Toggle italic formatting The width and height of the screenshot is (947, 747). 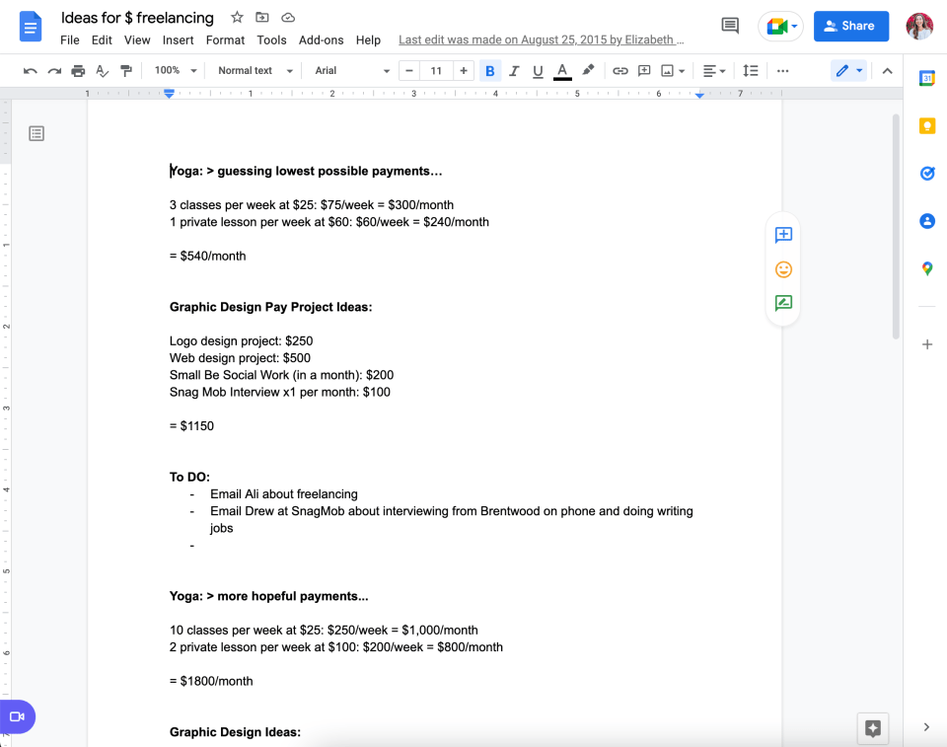(x=512, y=70)
